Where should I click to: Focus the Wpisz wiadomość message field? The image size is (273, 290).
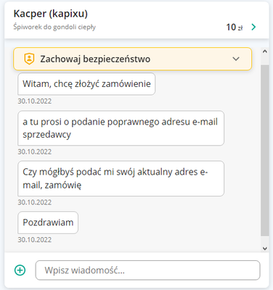pos(148,270)
